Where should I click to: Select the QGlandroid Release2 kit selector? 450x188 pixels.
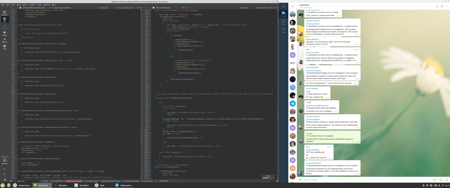point(4,160)
